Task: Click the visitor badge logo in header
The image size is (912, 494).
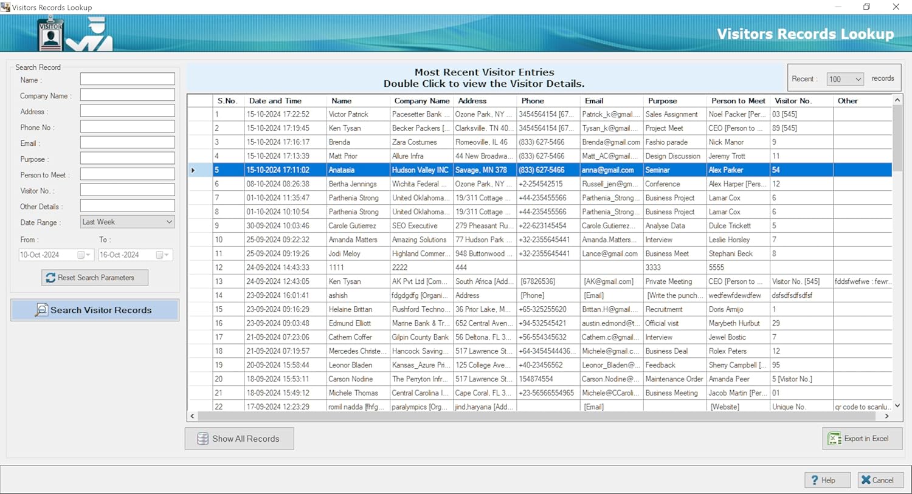Action: (x=50, y=35)
